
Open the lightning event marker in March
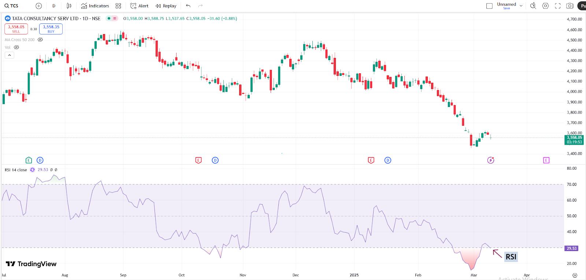(491, 160)
